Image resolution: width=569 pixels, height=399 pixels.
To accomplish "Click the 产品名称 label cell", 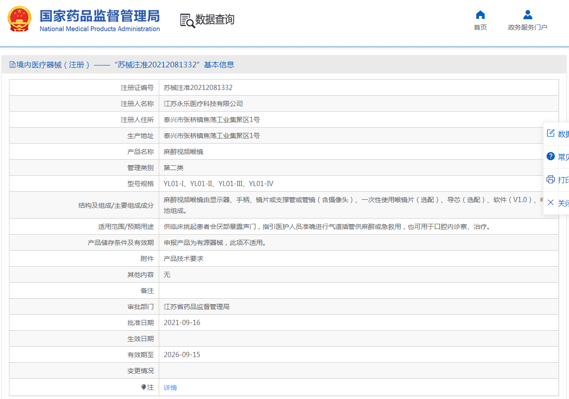I will click(84, 152).
